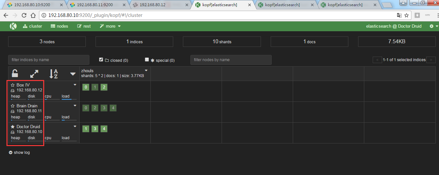This screenshot has width=439, height=175.
Task: Click the disk icon beside 192.168.80.12
Action: click(13, 90)
